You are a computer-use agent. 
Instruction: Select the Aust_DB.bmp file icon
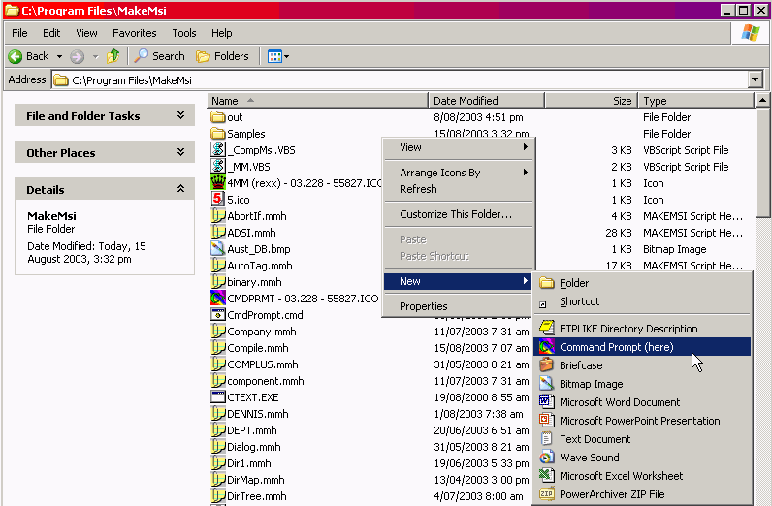click(x=218, y=249)
